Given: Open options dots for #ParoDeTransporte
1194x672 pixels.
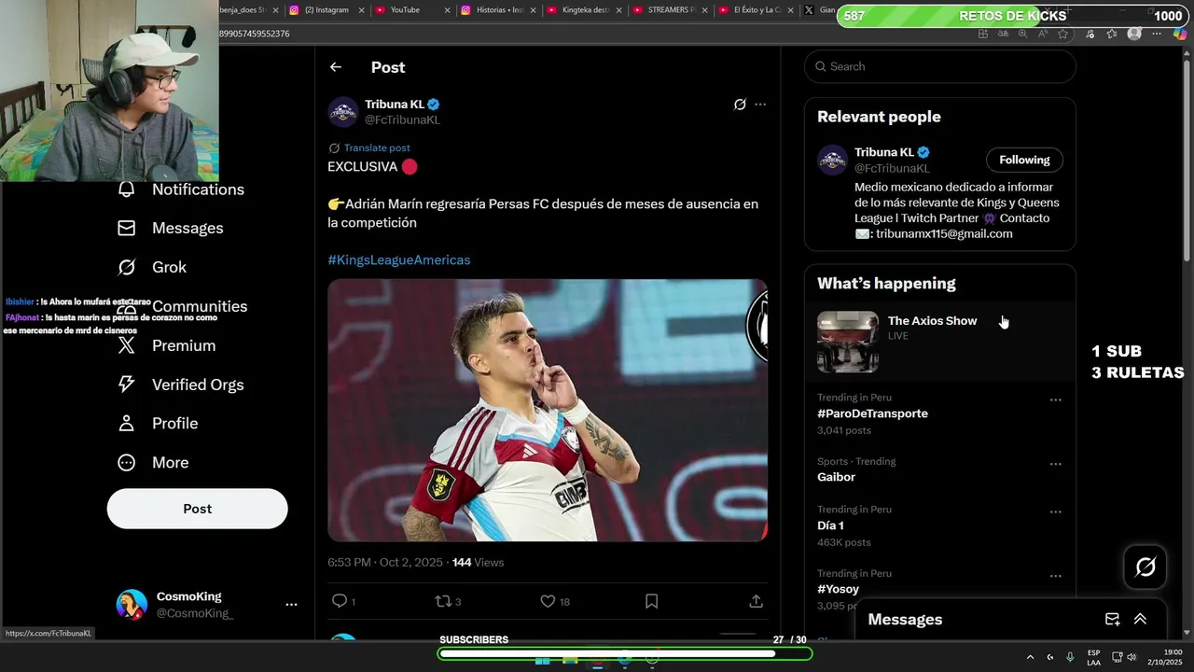Looking at the screenshot, I should (1056, 399).
